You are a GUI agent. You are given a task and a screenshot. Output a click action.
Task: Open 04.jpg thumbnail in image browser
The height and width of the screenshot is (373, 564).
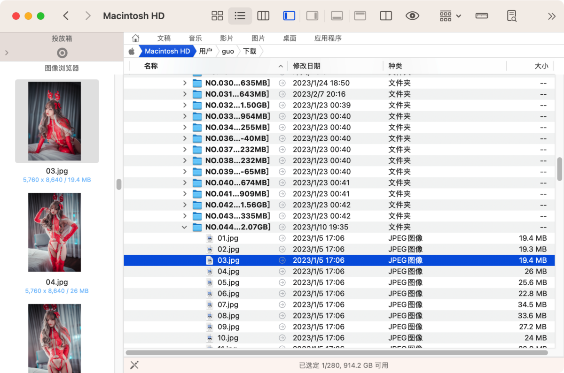coord(55,232)
